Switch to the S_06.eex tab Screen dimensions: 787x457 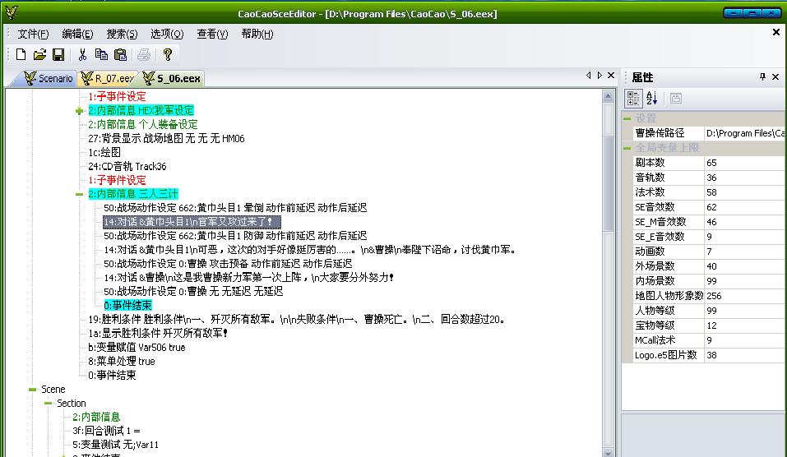click(172, 78)
